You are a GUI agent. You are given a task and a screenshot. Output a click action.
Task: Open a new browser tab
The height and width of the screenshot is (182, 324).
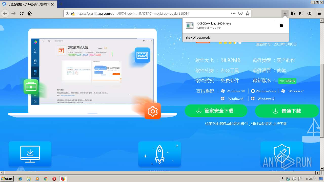point(61,4)
